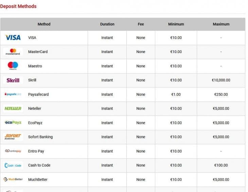Select the Paysafecard method name text
This screenshot has width=248, height=192.
tap(38, 94)
